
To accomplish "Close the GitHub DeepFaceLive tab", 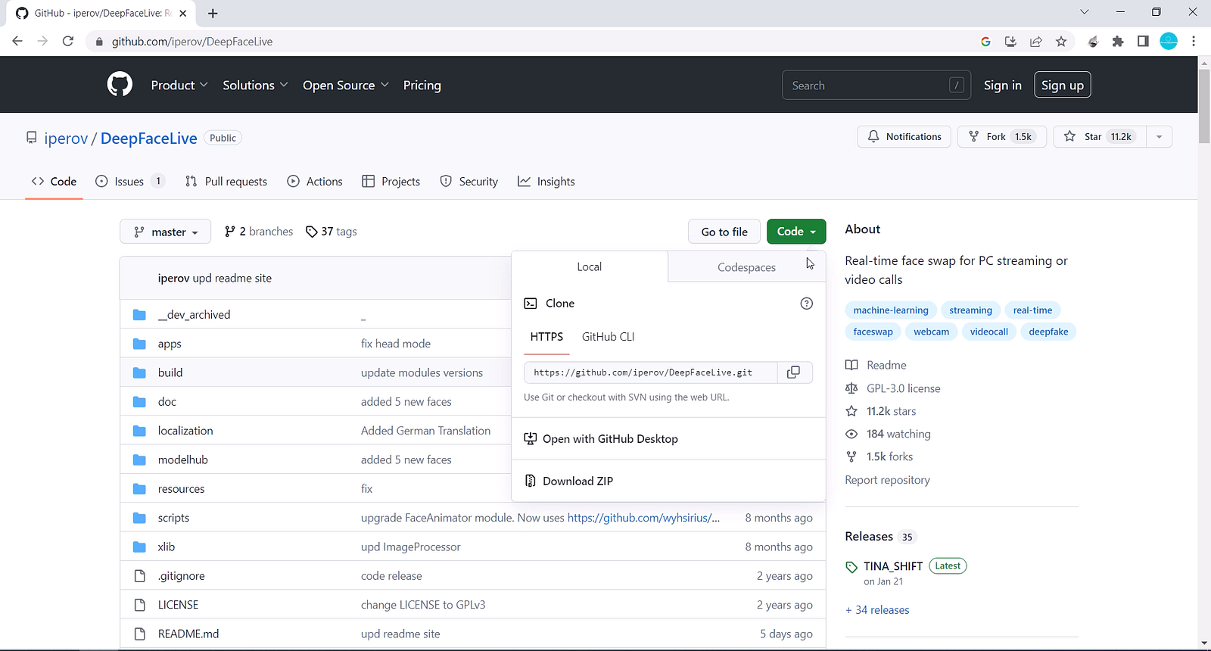I will click(x=182, y=13).
